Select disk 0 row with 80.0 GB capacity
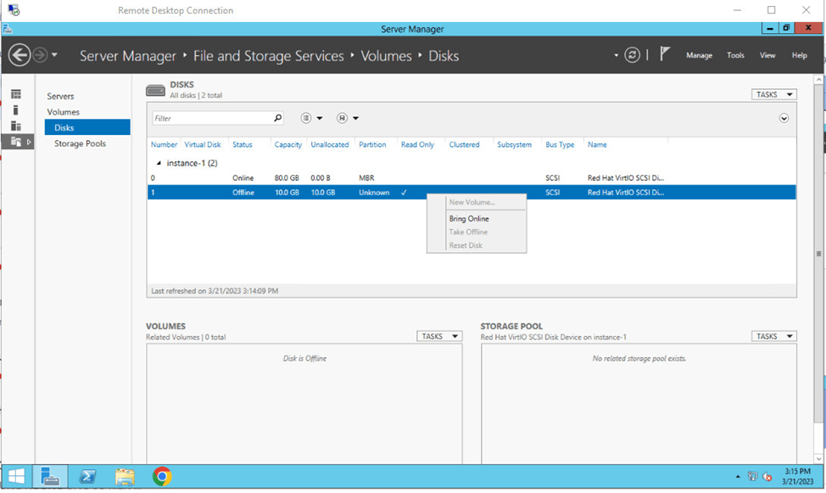Viewport: 826px width, 493px height. click(x=472, y=177)
